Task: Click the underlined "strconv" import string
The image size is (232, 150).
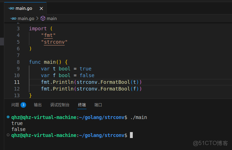Action: pyautogui.click(x=54, y=42)
